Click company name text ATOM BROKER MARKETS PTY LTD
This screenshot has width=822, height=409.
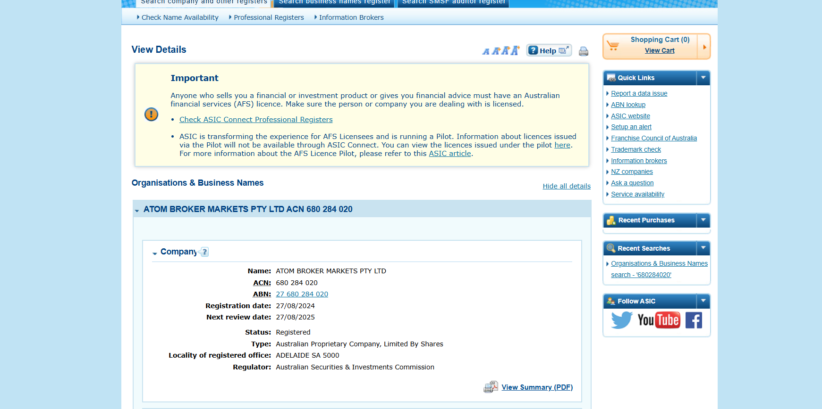331,271
